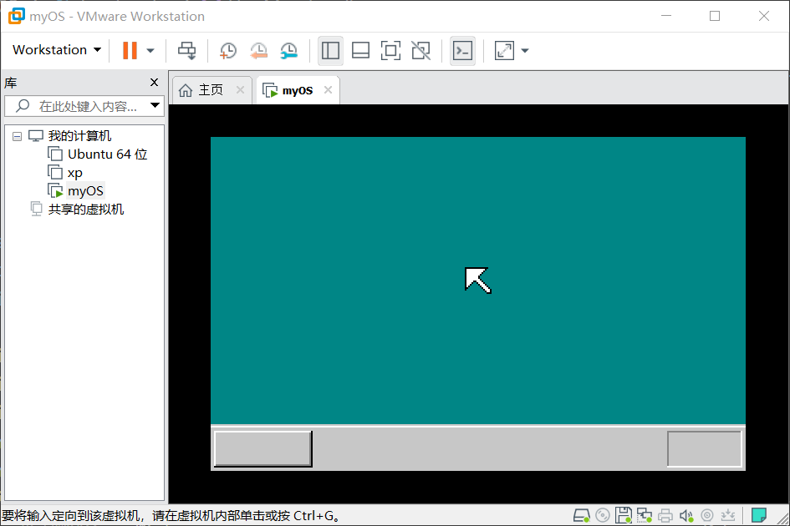The height and width of the screenshot is (526, 790).
Task: Open the library search filter dropdown
Action: [x=155, y=106]
